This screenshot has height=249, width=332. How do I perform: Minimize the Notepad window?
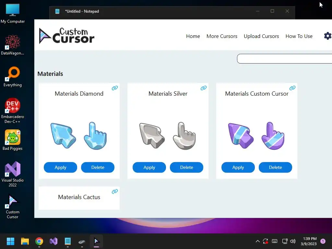point(258,11)
